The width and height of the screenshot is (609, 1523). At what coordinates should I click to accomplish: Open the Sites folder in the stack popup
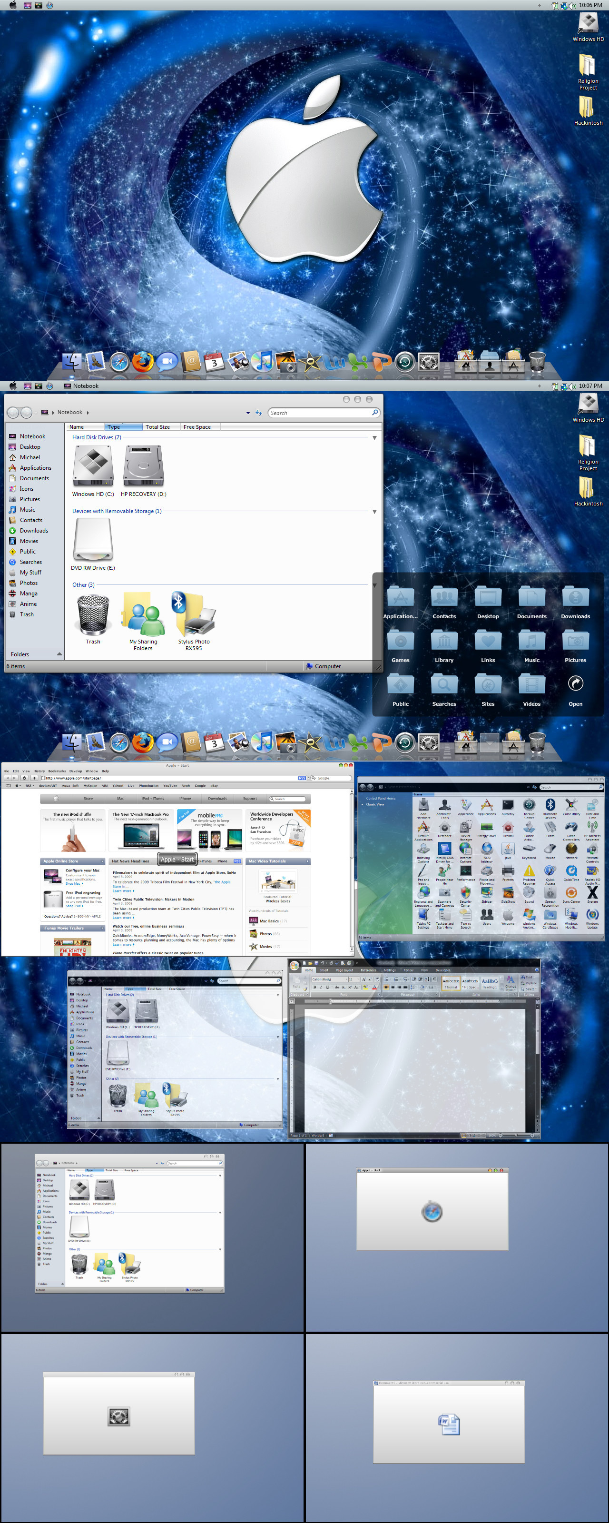pos(488,690)
